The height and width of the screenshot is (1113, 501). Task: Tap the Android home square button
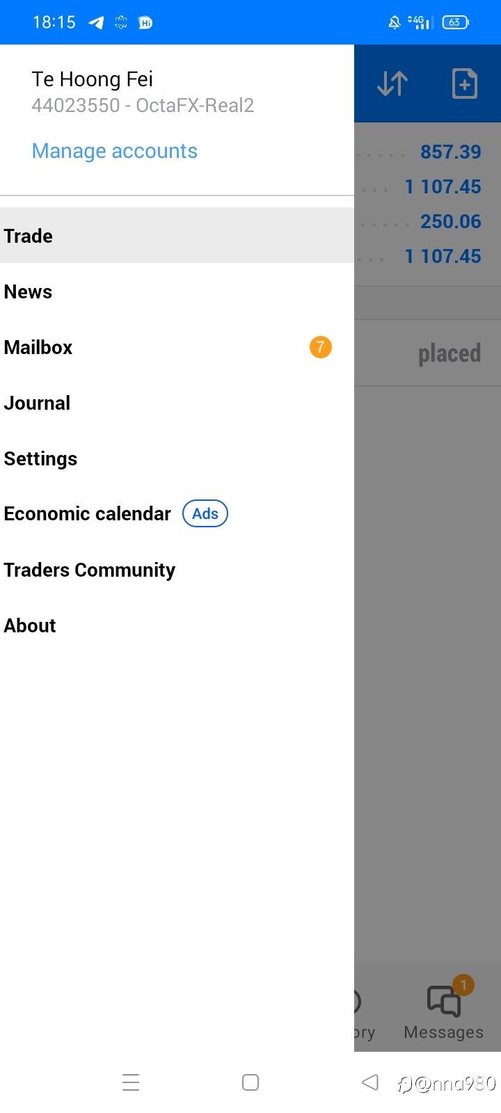pos(250,1082)
